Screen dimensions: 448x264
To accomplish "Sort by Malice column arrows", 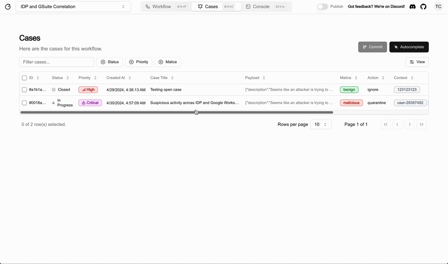I will pos(356,78).
